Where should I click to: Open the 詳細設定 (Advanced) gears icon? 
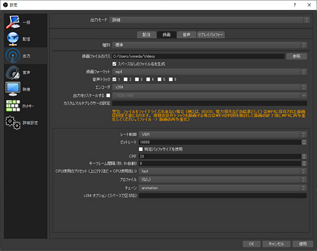tap(13, 122)
